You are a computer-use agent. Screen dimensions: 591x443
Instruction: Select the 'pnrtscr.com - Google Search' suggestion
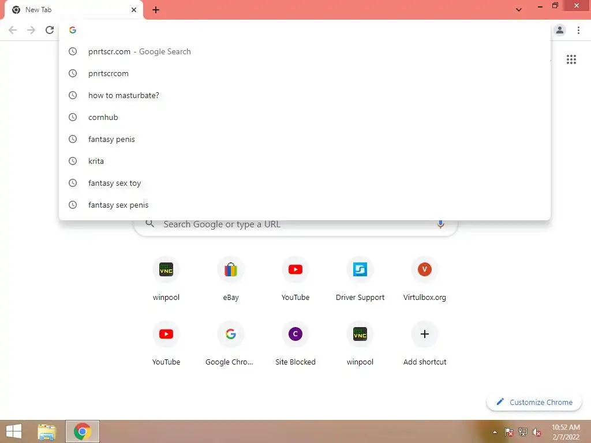pos(305,51)
